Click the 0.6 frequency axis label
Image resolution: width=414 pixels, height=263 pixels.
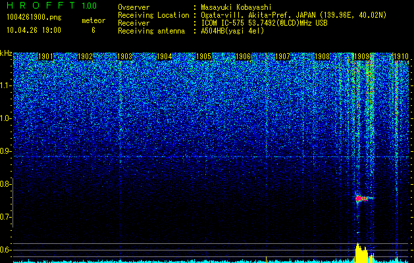tap(5, 250)
